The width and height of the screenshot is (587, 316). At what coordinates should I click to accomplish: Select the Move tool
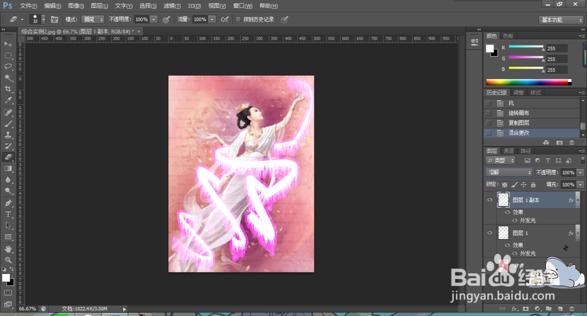pos(8,44)
